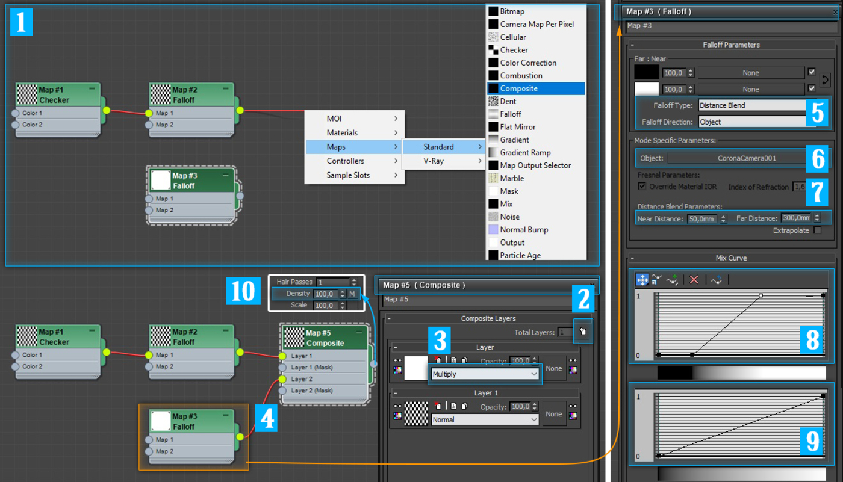Click the Scale Point curve tool icon
Viewport: 843px width, 482px height.
click(x=656, y=280)
